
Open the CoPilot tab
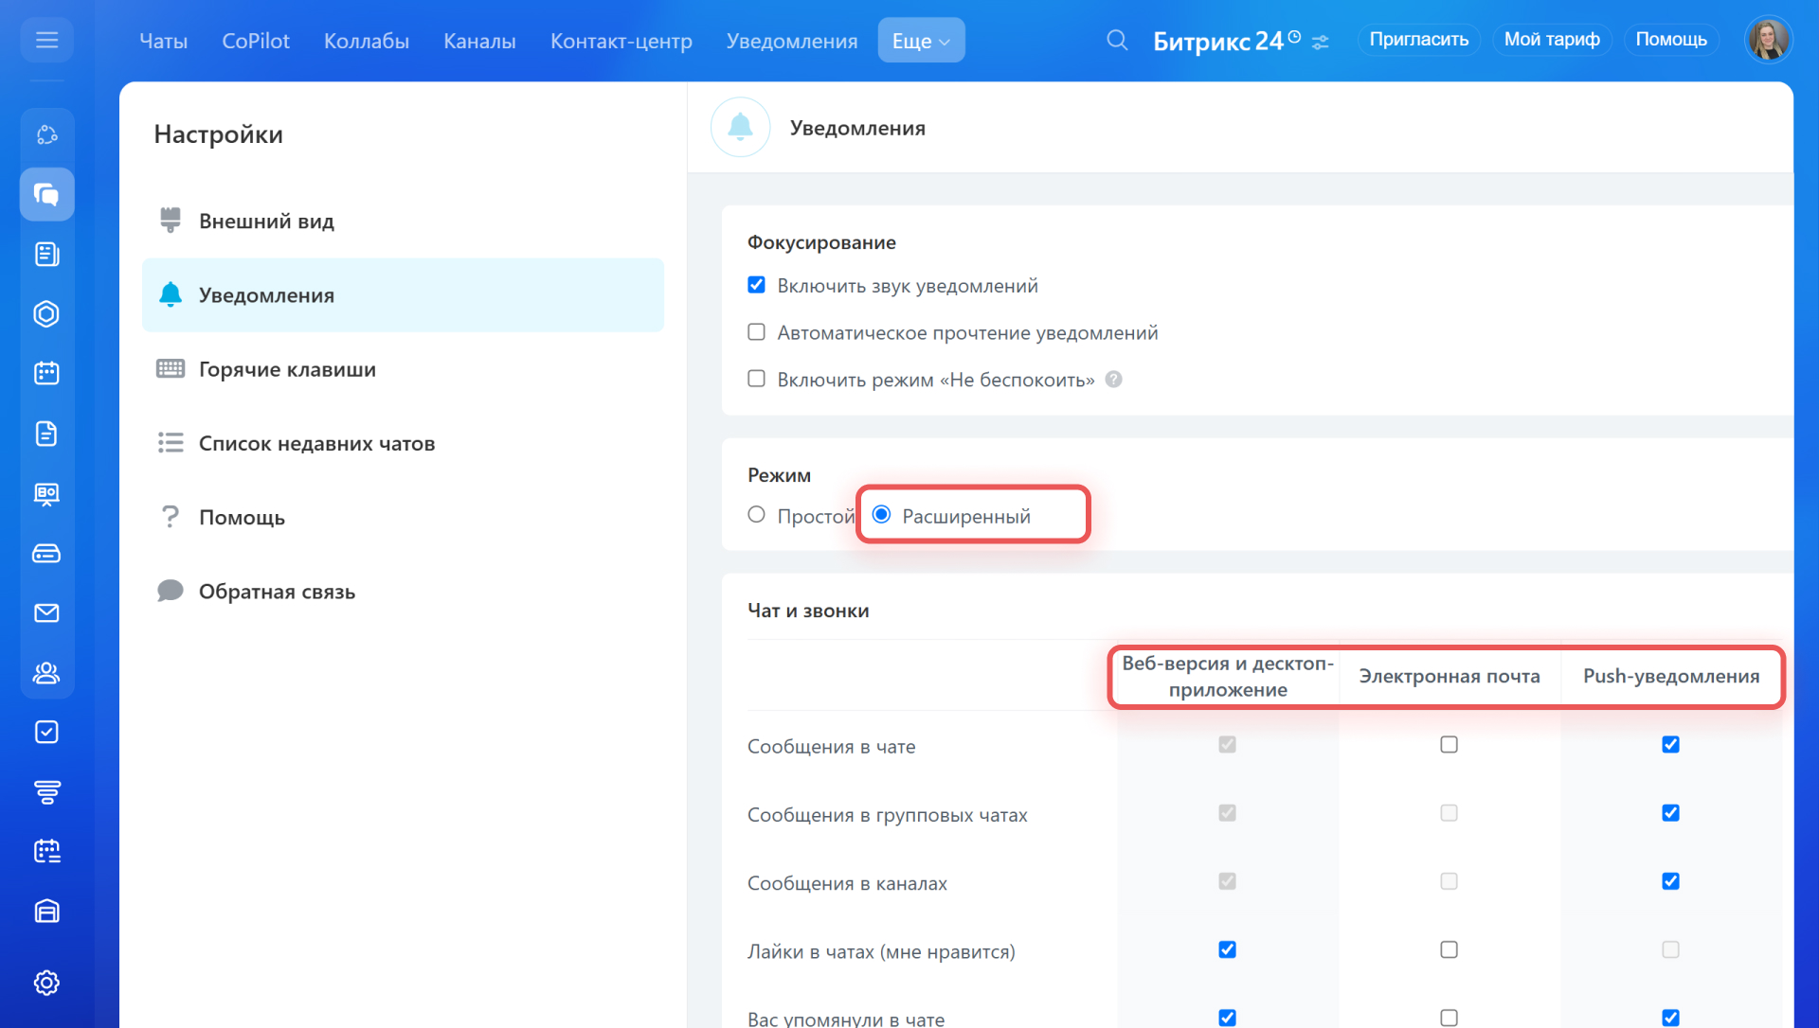coord(256,41)
